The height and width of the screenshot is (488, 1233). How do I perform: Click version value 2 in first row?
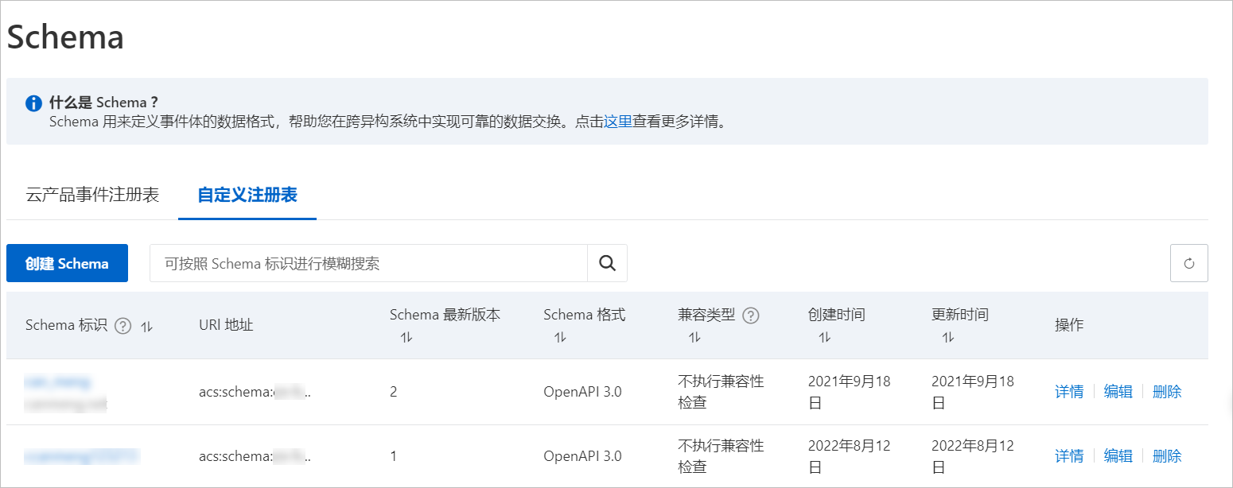coord(394,392)
